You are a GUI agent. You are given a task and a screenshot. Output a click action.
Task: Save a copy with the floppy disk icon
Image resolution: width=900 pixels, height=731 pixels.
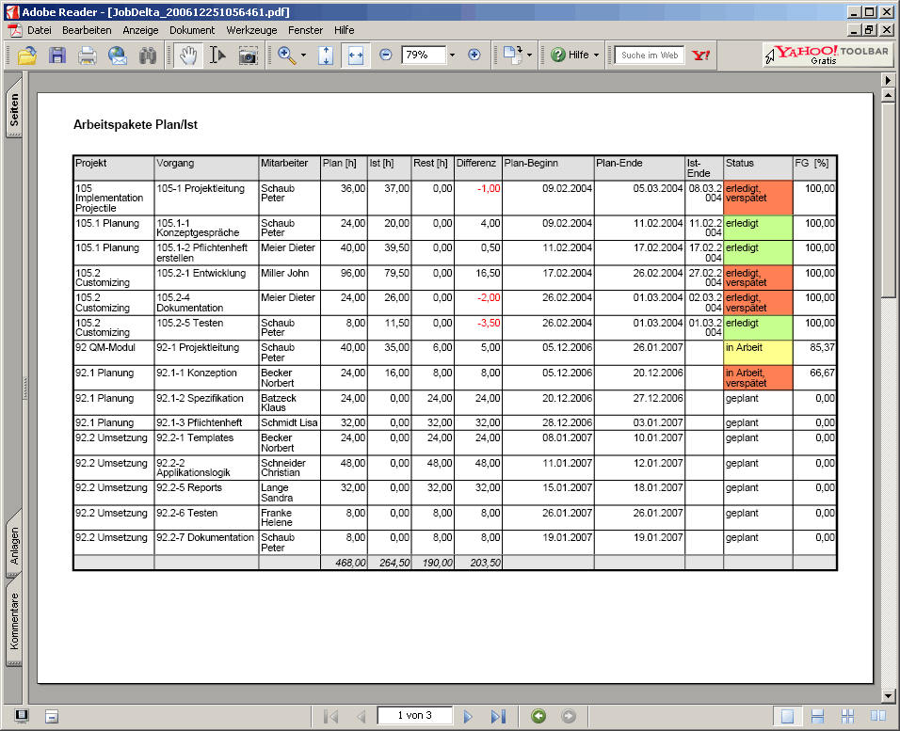57,56
